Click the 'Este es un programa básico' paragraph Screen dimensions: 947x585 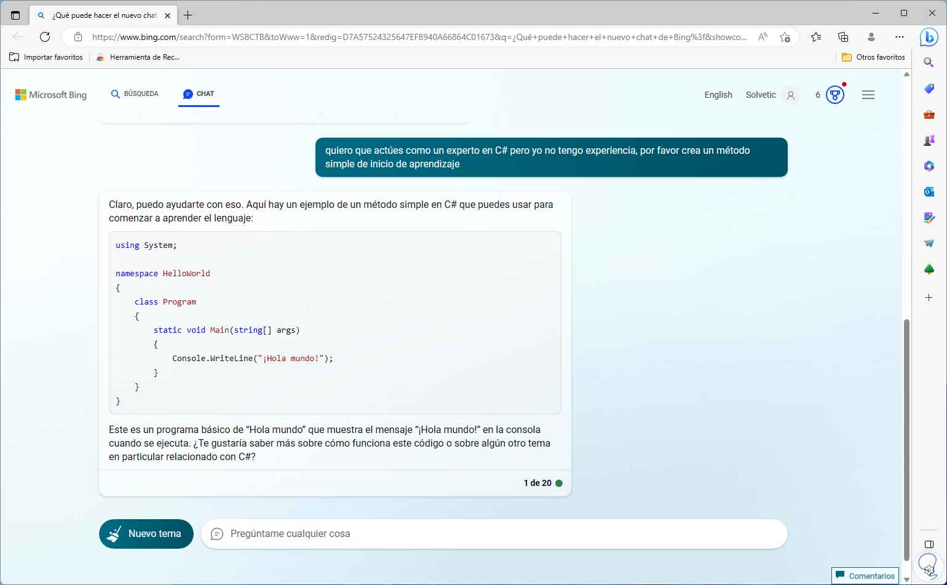tap(330, 443)
